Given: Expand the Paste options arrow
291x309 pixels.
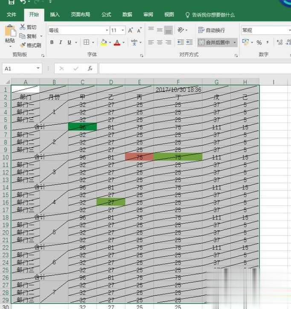Looking at the screenshot, I should click(x=10, y=47).
